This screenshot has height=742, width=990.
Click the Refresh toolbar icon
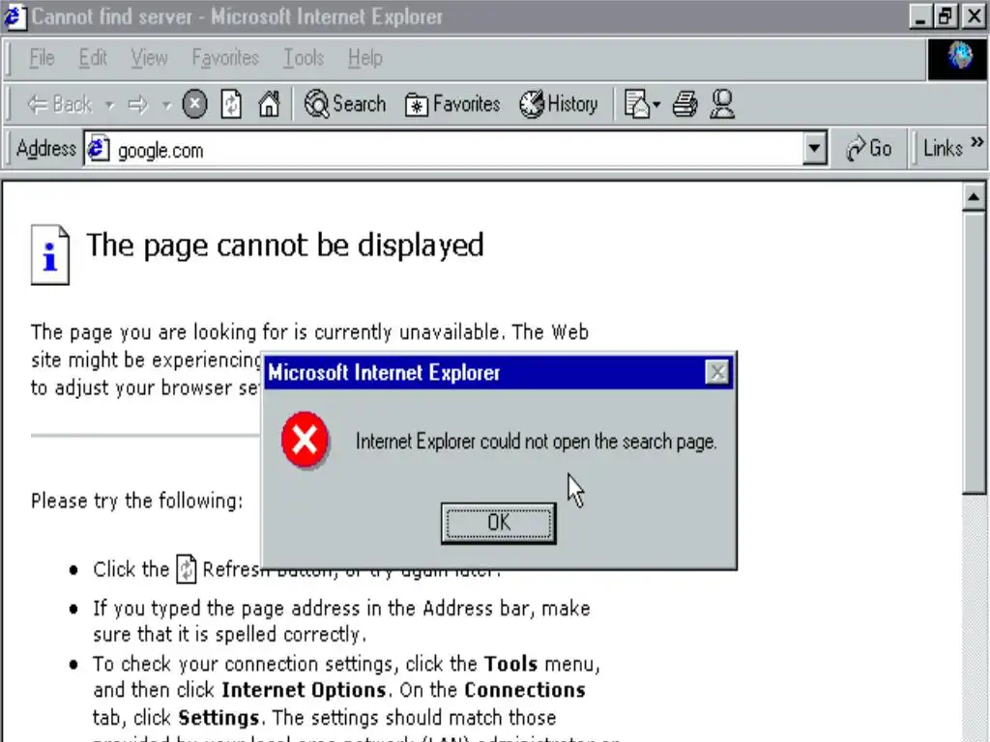pyautogui.click(x=231, y=104)
